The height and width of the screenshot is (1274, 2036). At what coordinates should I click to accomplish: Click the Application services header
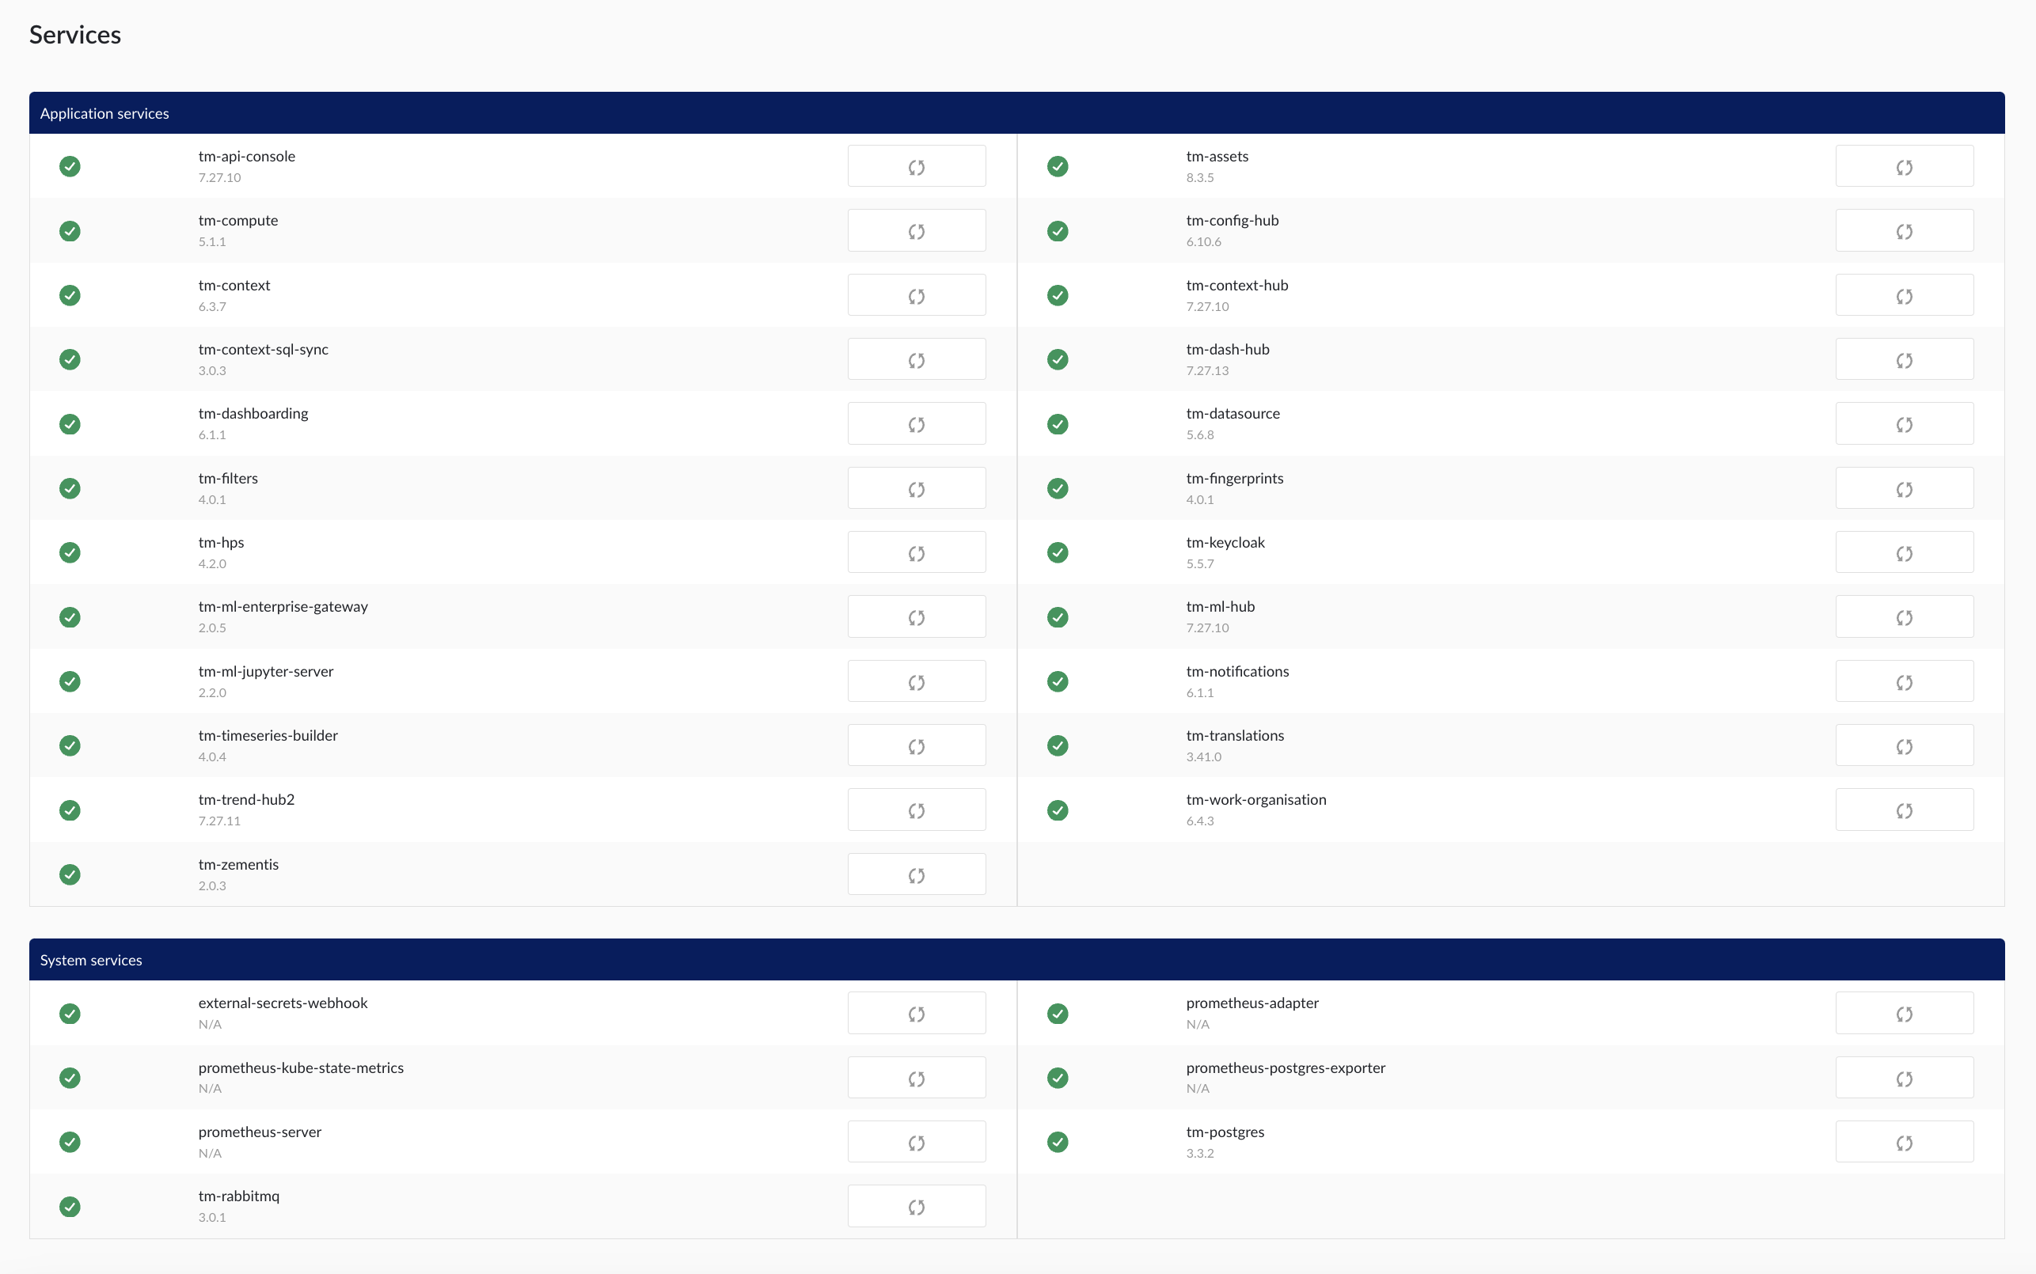pyautogui.click(x=1016, y=113)
